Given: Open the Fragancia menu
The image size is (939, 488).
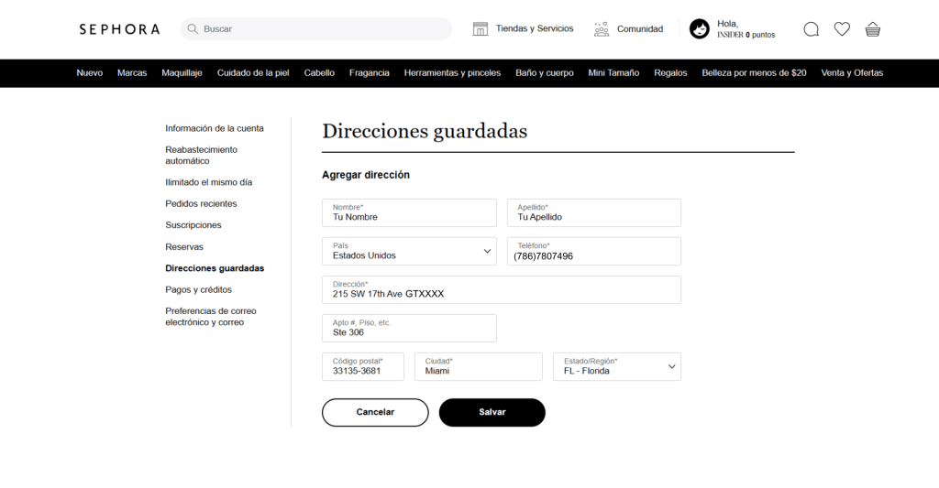Looking at the screenshot, I should (369, 73).
